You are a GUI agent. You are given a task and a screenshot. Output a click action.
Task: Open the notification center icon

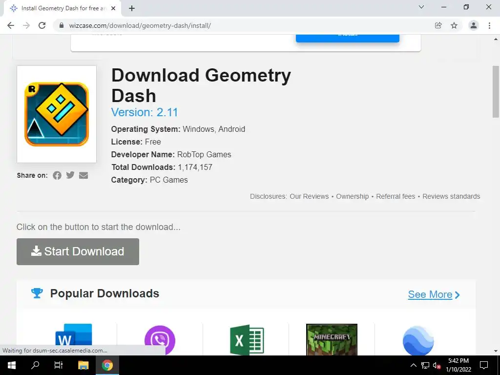[484, 365]
